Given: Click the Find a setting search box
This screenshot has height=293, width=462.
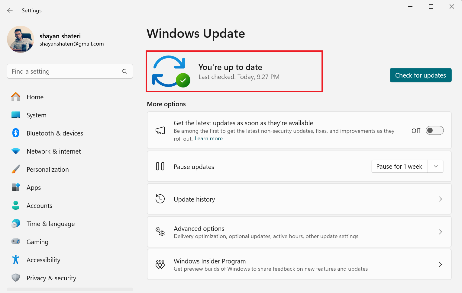Looking at the screenshot, I should [x=70, y=71].
